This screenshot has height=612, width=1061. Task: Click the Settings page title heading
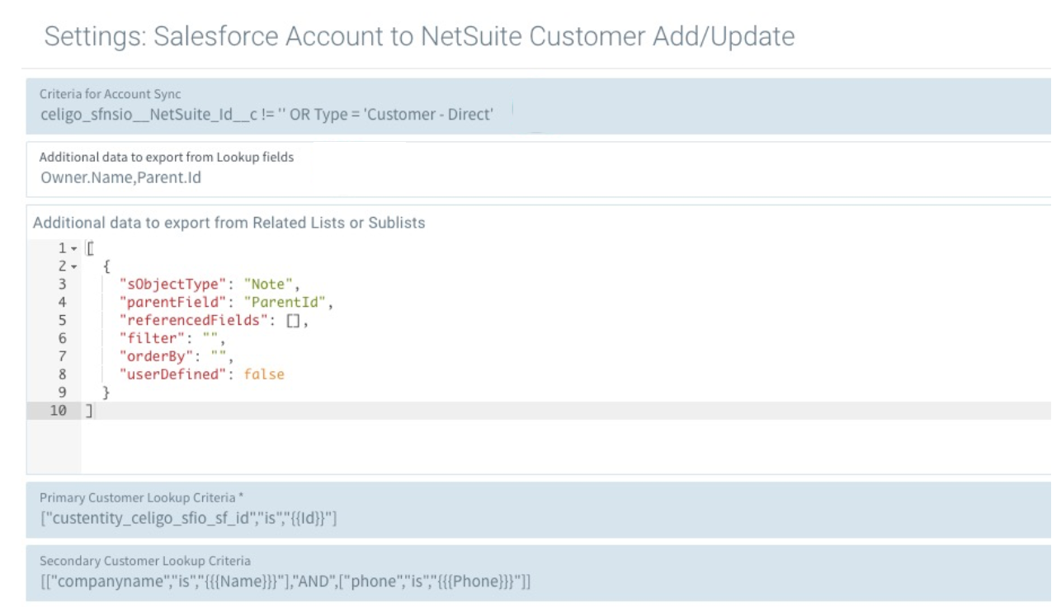click(419, 36)
